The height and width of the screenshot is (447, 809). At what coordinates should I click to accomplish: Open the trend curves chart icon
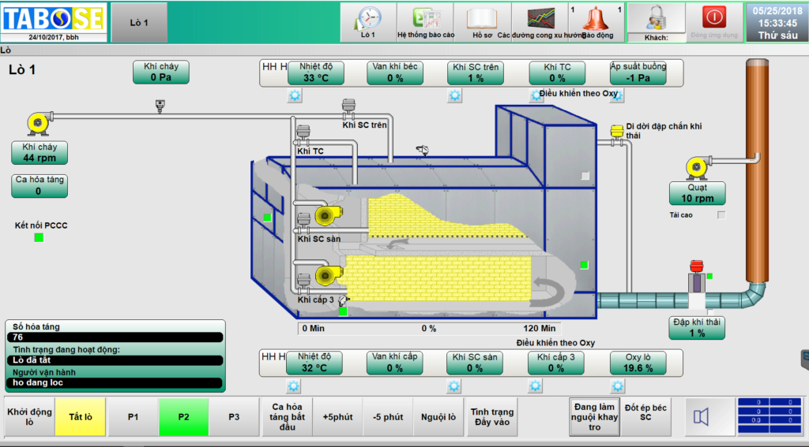[x=540, y=21]
